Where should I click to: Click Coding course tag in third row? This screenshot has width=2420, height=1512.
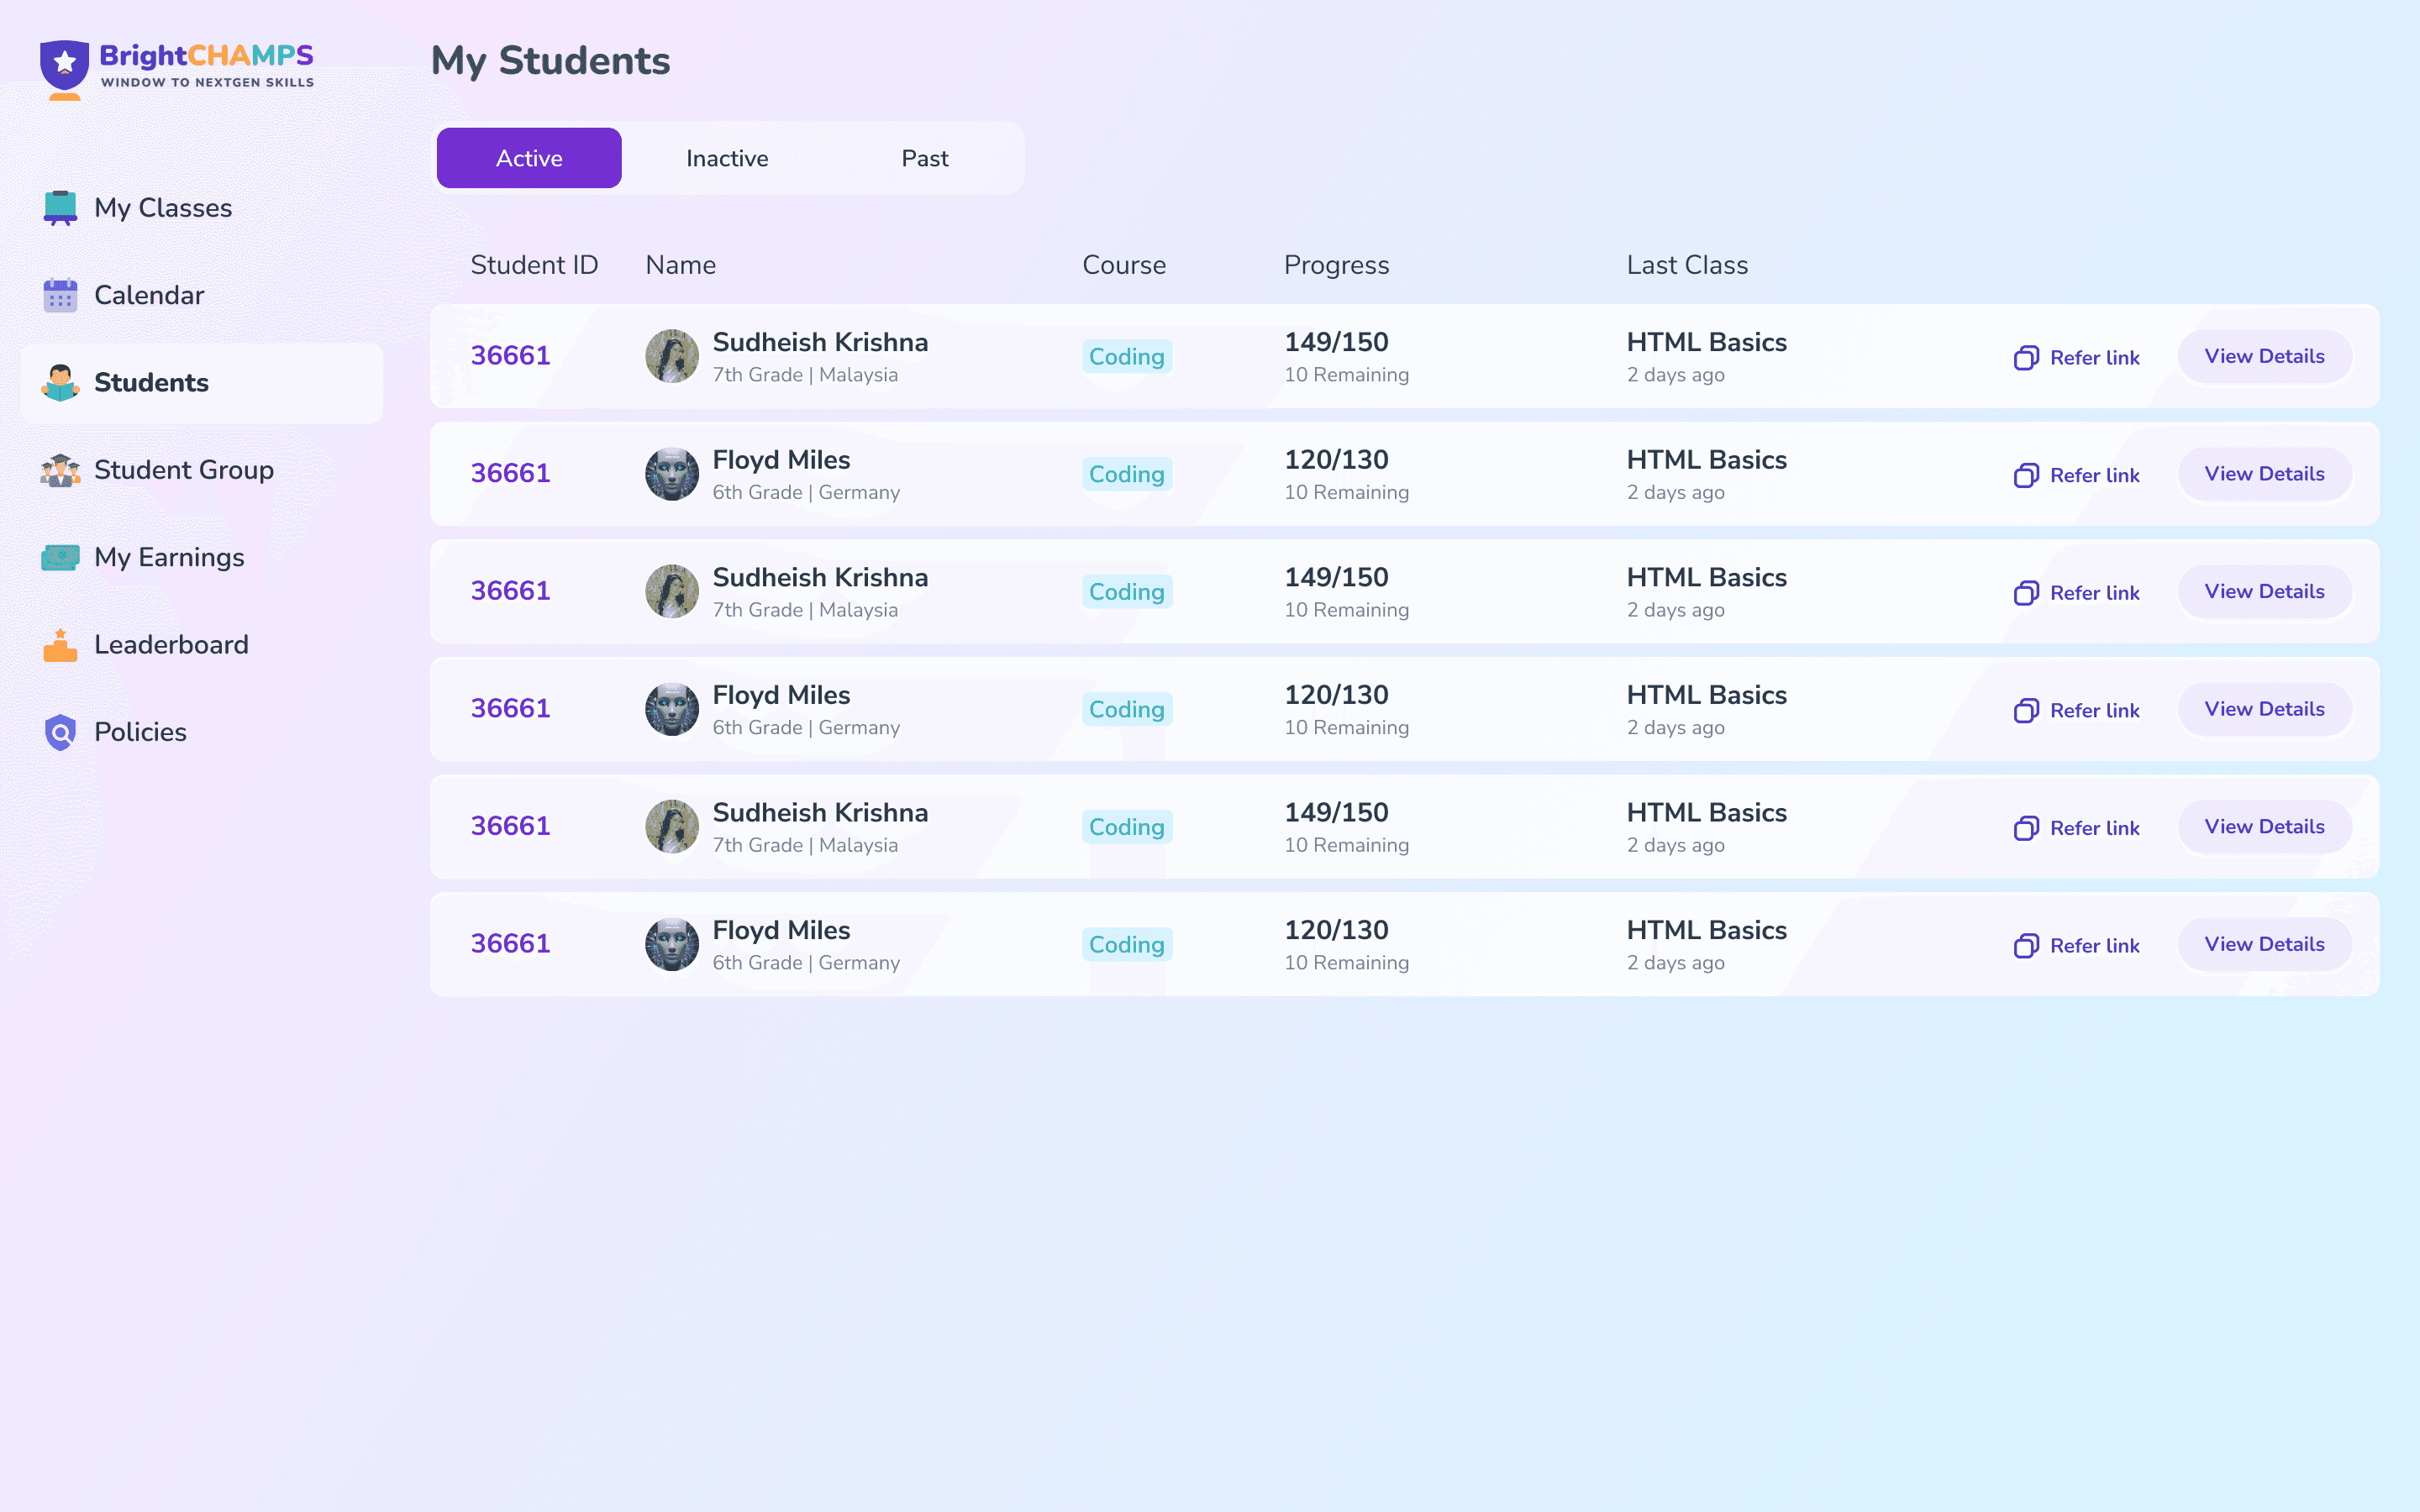[x=1126, y=592]
